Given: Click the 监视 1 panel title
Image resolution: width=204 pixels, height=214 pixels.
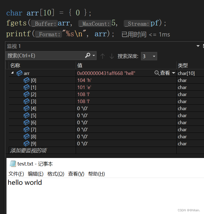Looking at the screenshot, I should tap(14, 46).
